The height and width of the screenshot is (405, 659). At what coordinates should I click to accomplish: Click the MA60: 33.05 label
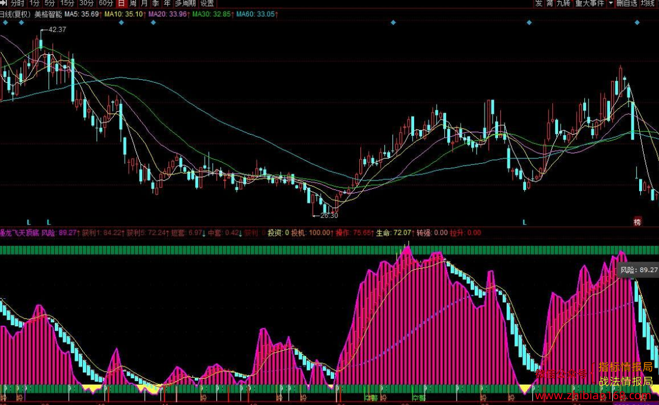(257, 15)
